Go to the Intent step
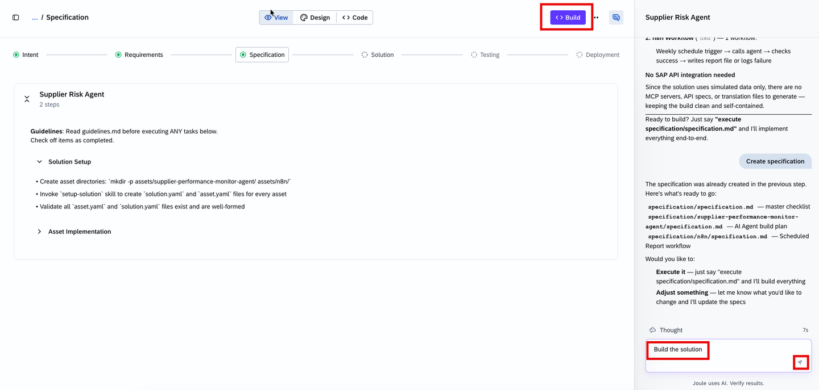Screen dimensions: 819x390 tap(26, 55)
